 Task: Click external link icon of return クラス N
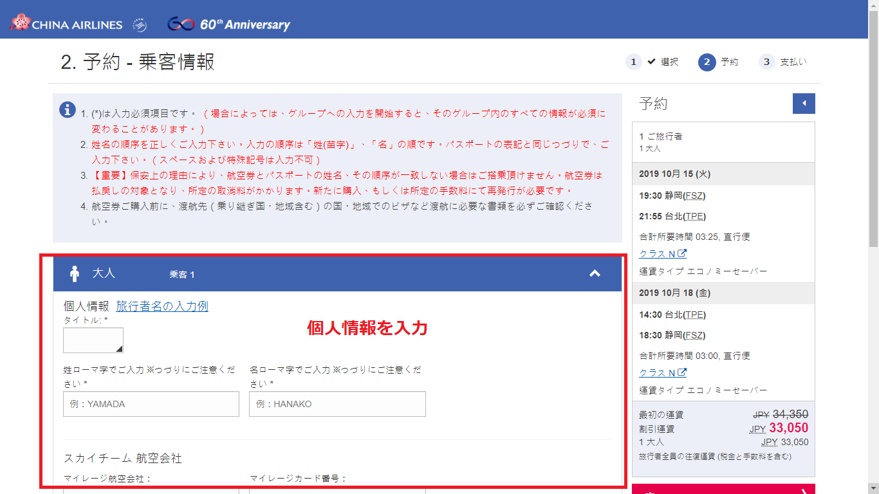click(x=682, y=372)
